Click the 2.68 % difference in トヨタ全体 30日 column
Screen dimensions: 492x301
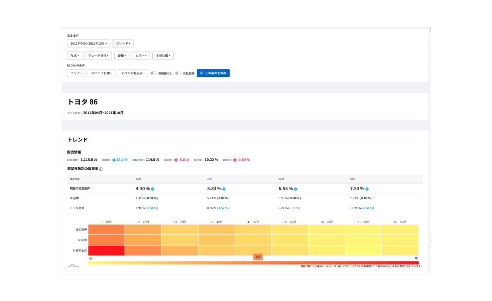tap(152, 208)
